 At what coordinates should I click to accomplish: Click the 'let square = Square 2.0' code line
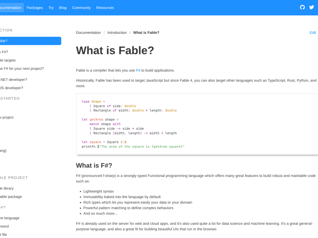click(x=104, y=142)
